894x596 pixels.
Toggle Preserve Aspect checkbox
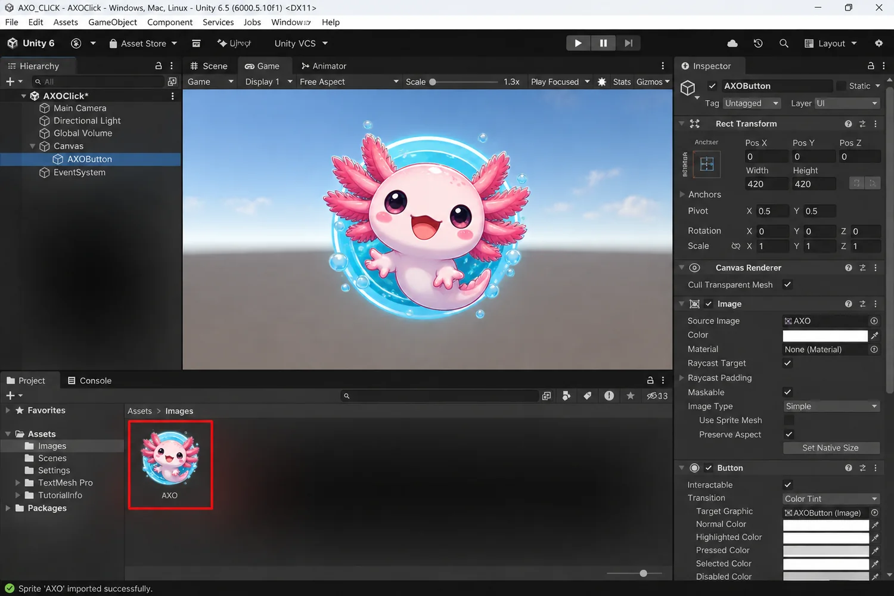click(789, 434)
